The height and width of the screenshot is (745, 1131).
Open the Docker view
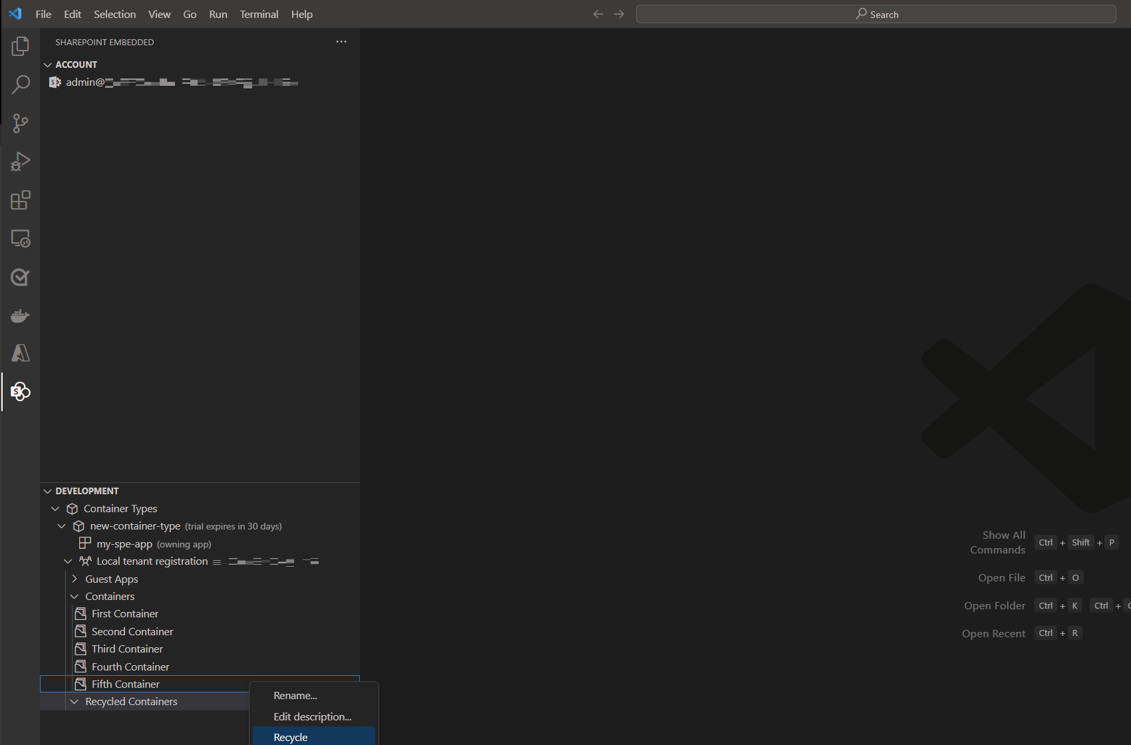tap(21, 315)
